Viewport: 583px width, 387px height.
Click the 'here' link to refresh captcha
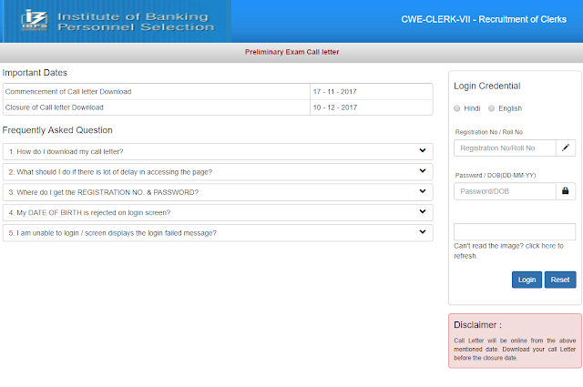(x=548, y=246)
